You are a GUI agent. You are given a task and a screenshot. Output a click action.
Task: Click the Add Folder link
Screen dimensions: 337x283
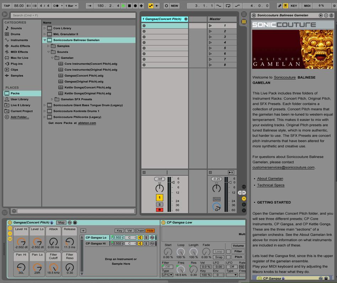[20, 117]
